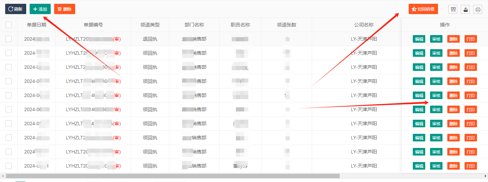Viewport: 488px width, 182px height.
Task: Click 编辑 in the first row
Action: (x=419, y=39)
